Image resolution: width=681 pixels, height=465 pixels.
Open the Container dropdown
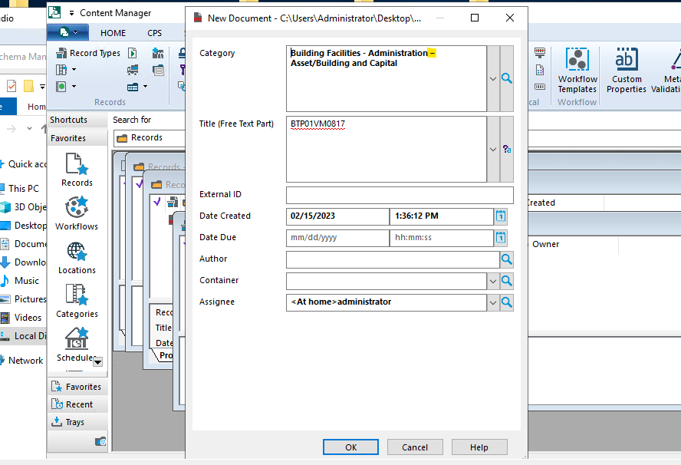[x=492, y=281]
